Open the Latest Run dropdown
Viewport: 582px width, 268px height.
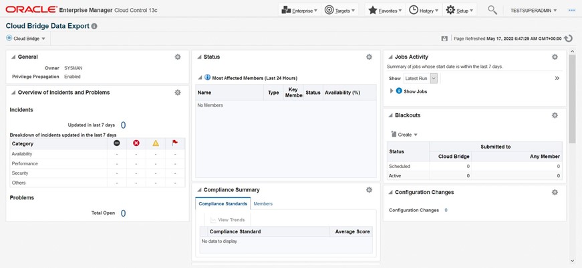click(x=421, y=79)
